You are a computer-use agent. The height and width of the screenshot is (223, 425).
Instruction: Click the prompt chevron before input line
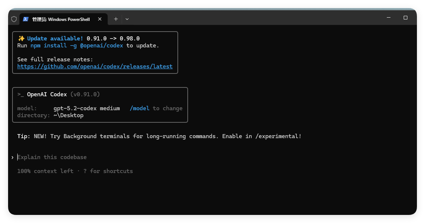pos(12,158)
